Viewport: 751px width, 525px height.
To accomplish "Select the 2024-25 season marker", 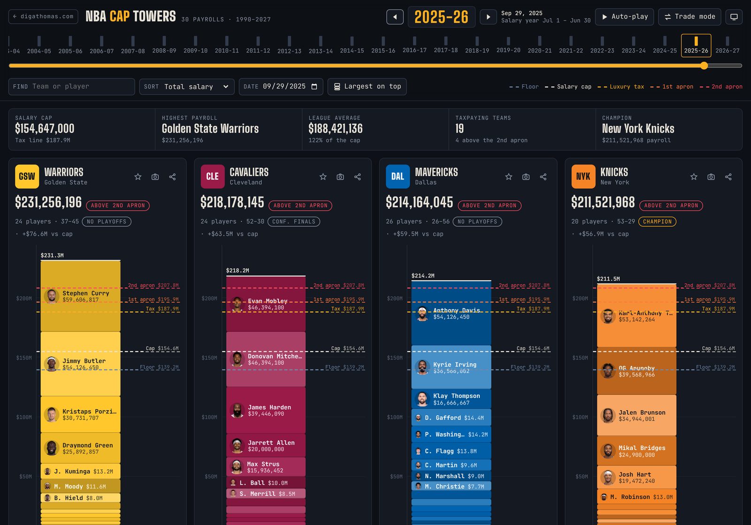I will (665, 45).
